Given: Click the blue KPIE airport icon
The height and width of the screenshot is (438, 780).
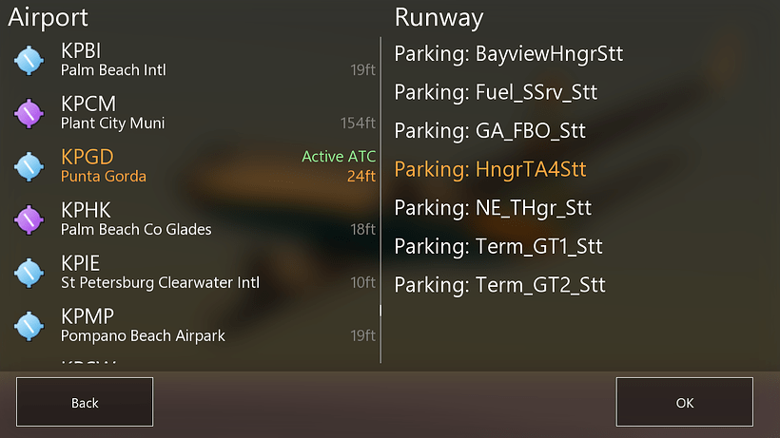Looking at the screenshot, I should coord(29,273).
